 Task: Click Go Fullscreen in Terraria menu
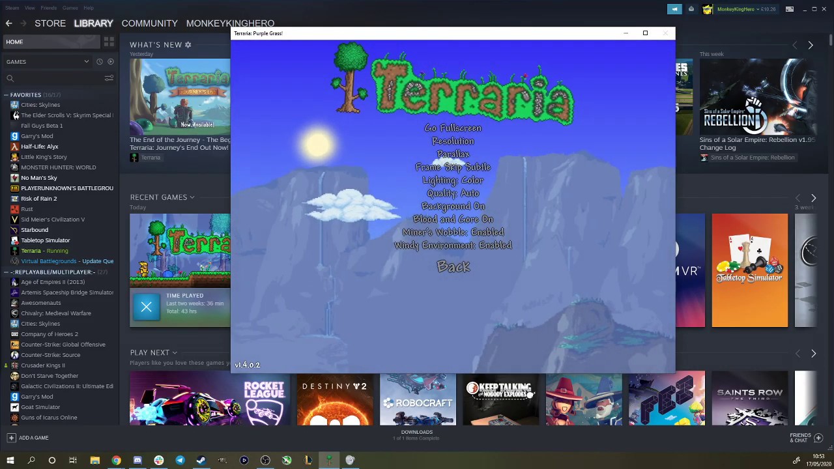pyautogui.click(x=453, y=128)
